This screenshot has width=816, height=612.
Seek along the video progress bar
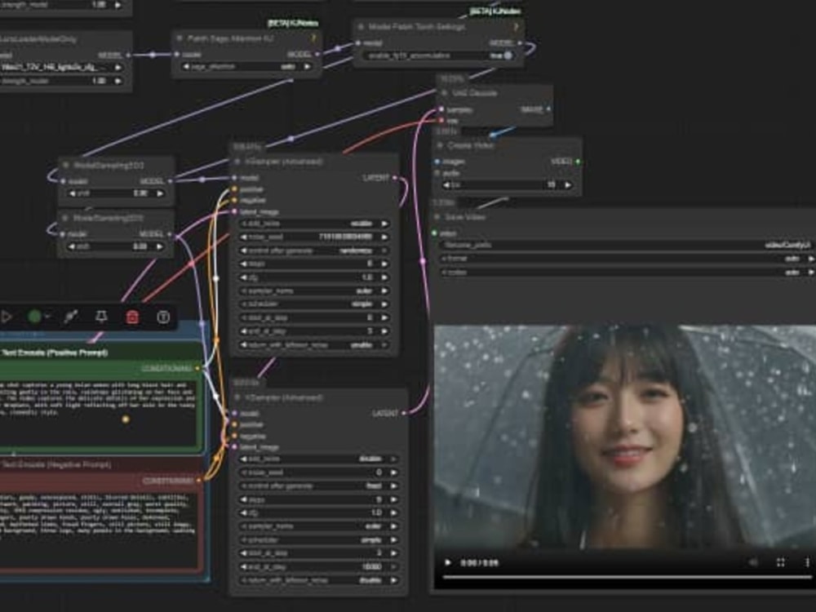627,577
